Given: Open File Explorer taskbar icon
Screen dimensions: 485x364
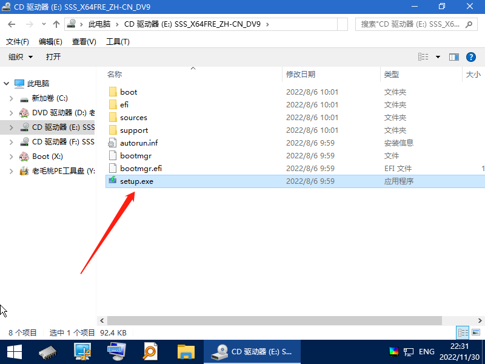Looking at the screenshot, I should tap(186, 352).
